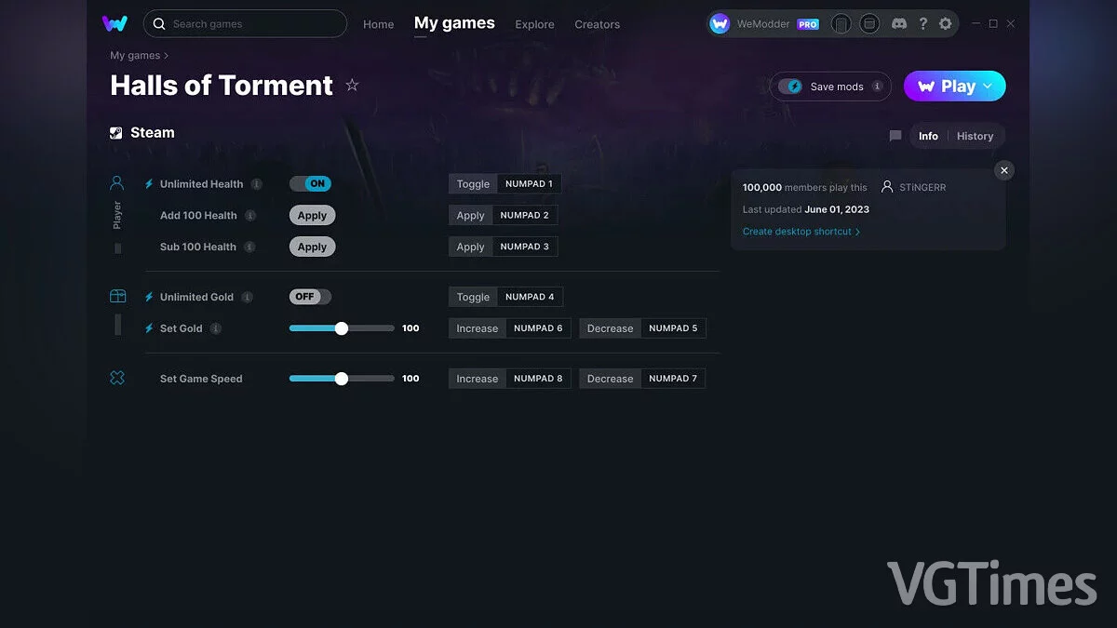The image size is (1117, 628).
Task: Enable the Unlimited Gold toggle
Action: pos(310,297)
